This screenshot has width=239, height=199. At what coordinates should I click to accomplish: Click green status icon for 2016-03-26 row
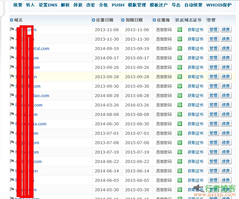pos(180,105)
